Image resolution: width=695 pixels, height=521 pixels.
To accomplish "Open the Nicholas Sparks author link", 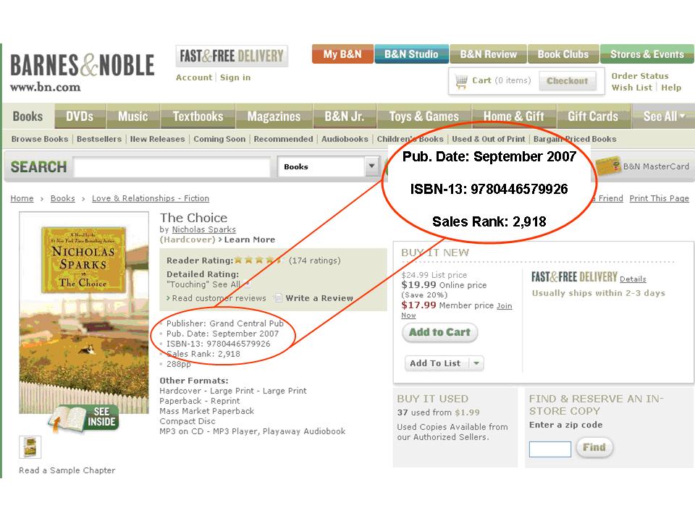I will (x=204, y=229).
